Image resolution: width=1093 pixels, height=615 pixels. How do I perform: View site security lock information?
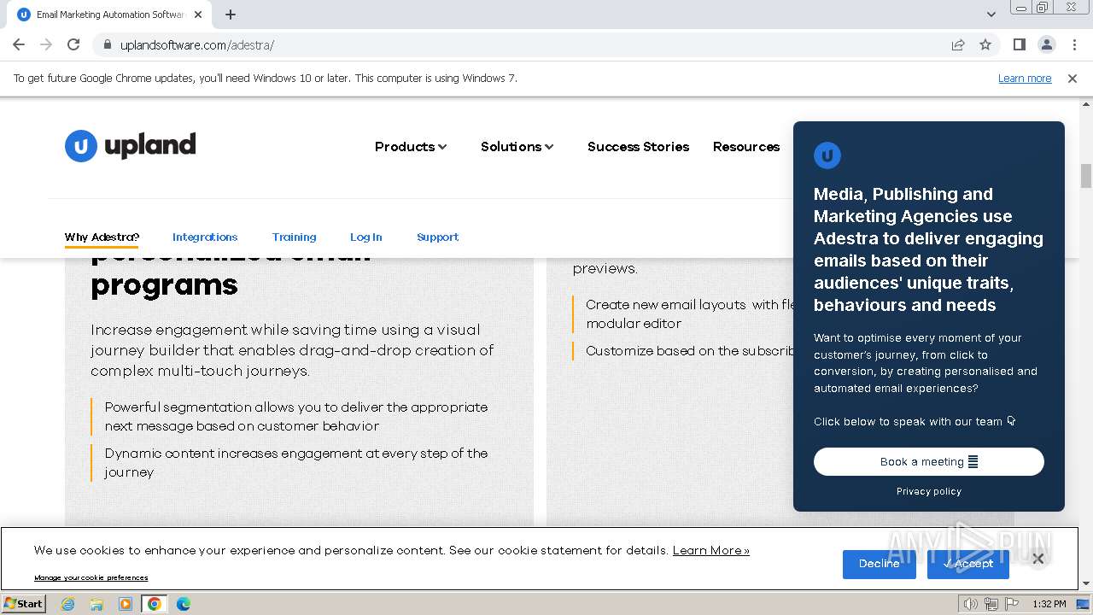pos(107,44)
